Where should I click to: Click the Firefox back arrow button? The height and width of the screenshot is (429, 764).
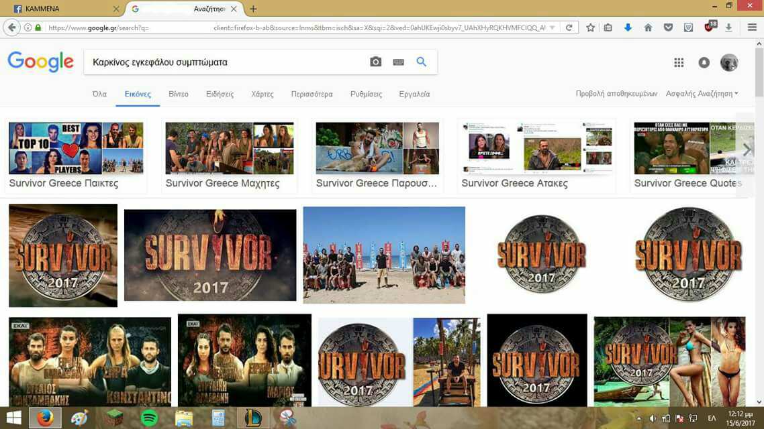click(11, 27)
